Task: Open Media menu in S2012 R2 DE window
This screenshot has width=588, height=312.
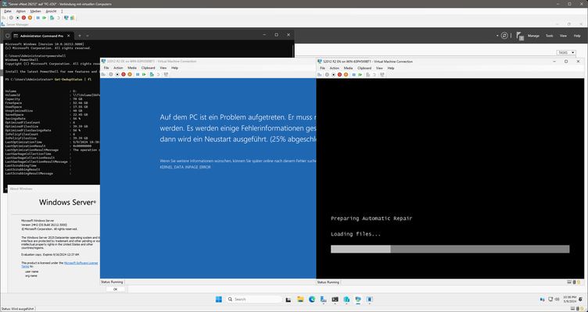Action: tap(132, 68)
